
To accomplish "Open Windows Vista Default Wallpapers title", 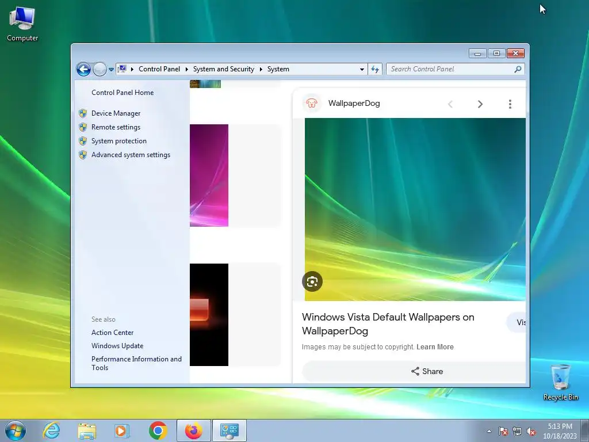I will 388,324.
